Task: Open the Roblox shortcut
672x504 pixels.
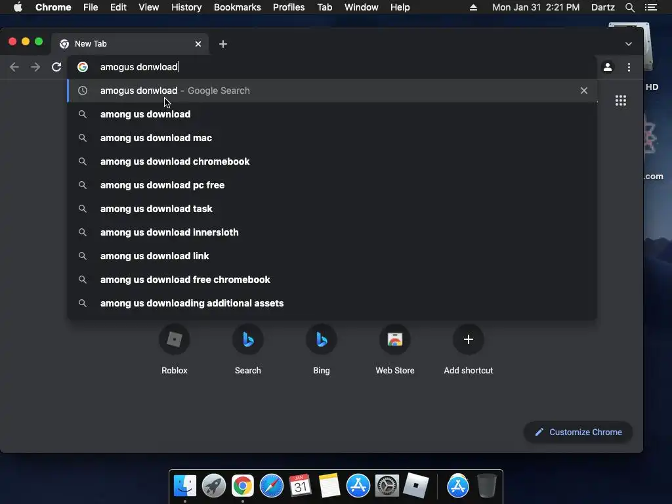Action: point(175,350)
